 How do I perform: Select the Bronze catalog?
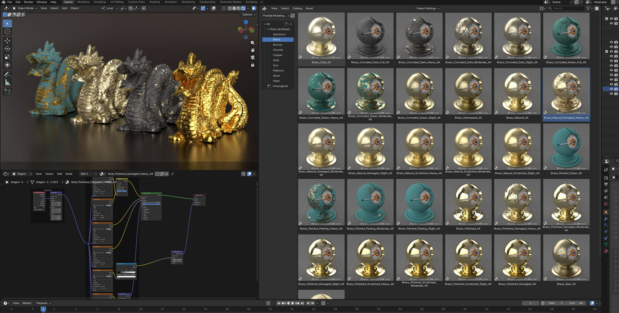[x=277, y=45]
